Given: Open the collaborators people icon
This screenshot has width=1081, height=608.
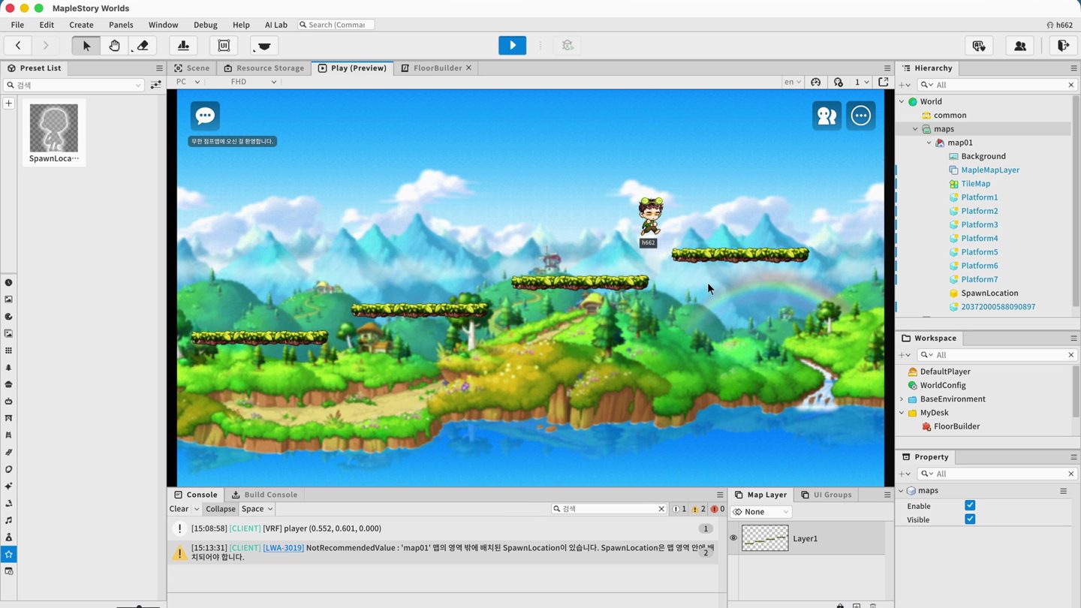Looking at the screenshot, I should (x=1020, y=46).
